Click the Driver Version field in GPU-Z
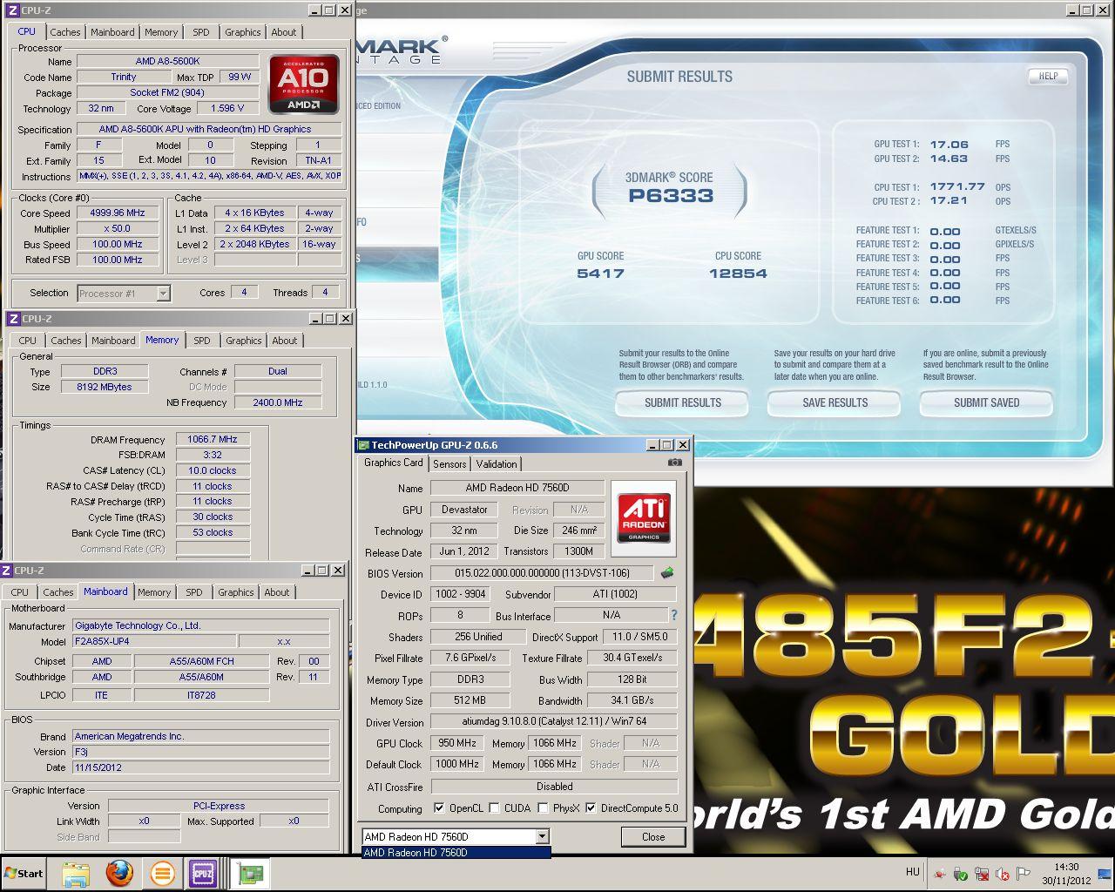1115x892 pixels. tap(553, 722)
